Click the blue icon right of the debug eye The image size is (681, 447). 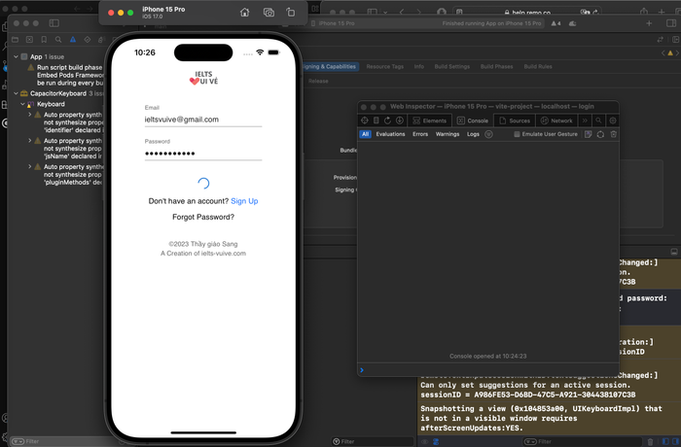coord(436,442)
